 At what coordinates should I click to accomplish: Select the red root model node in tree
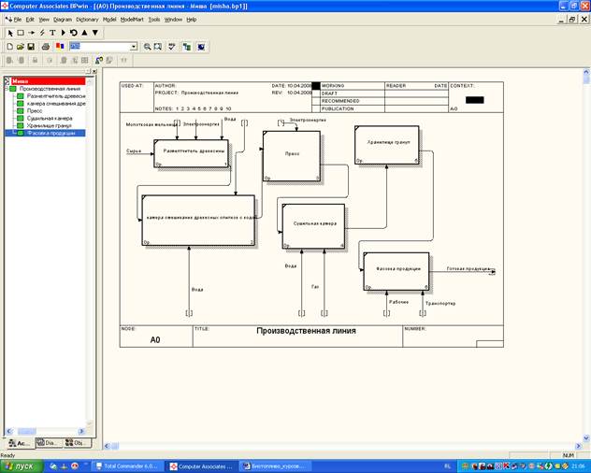48,81
